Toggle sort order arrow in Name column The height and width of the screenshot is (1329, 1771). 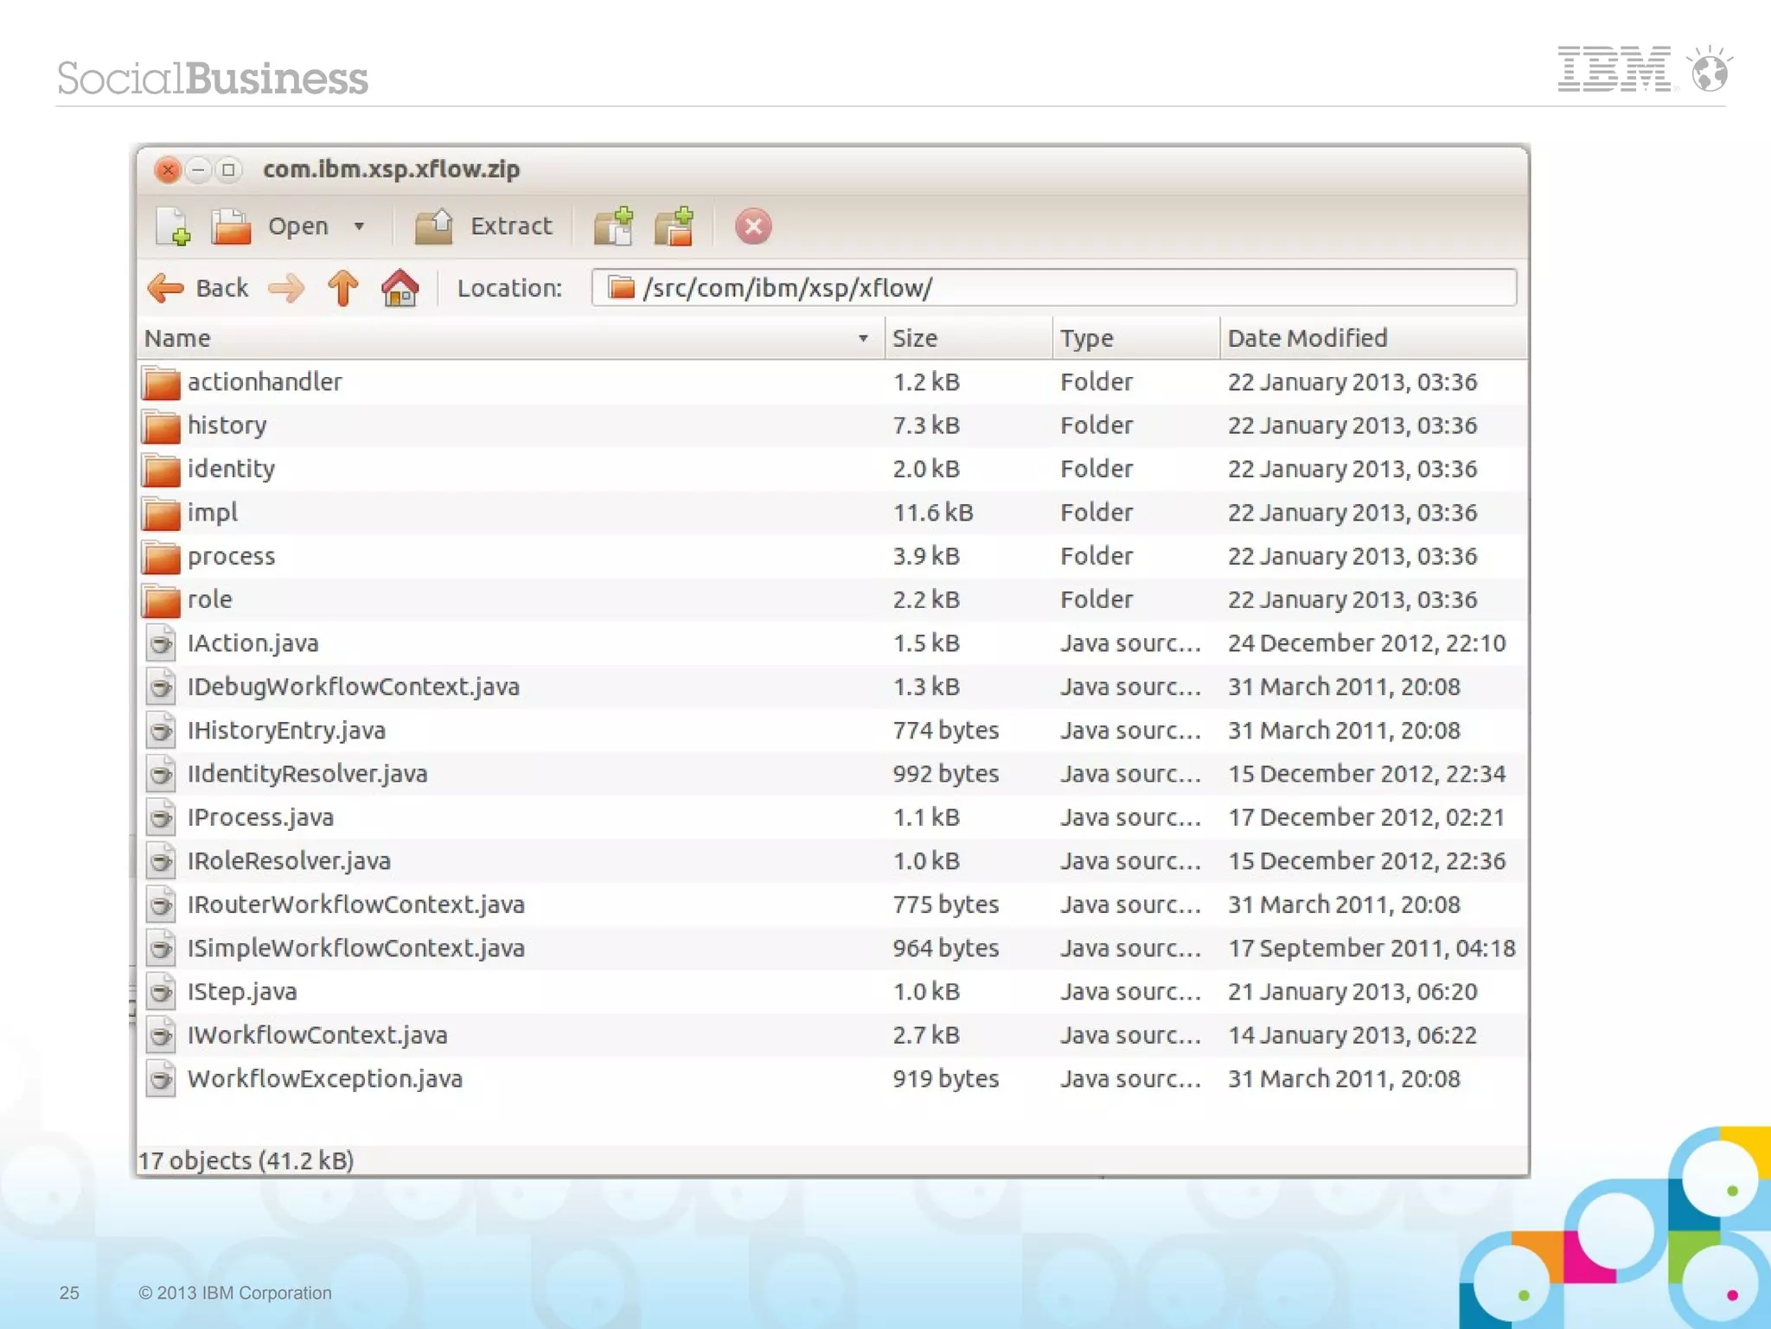(x=862, y=338)
